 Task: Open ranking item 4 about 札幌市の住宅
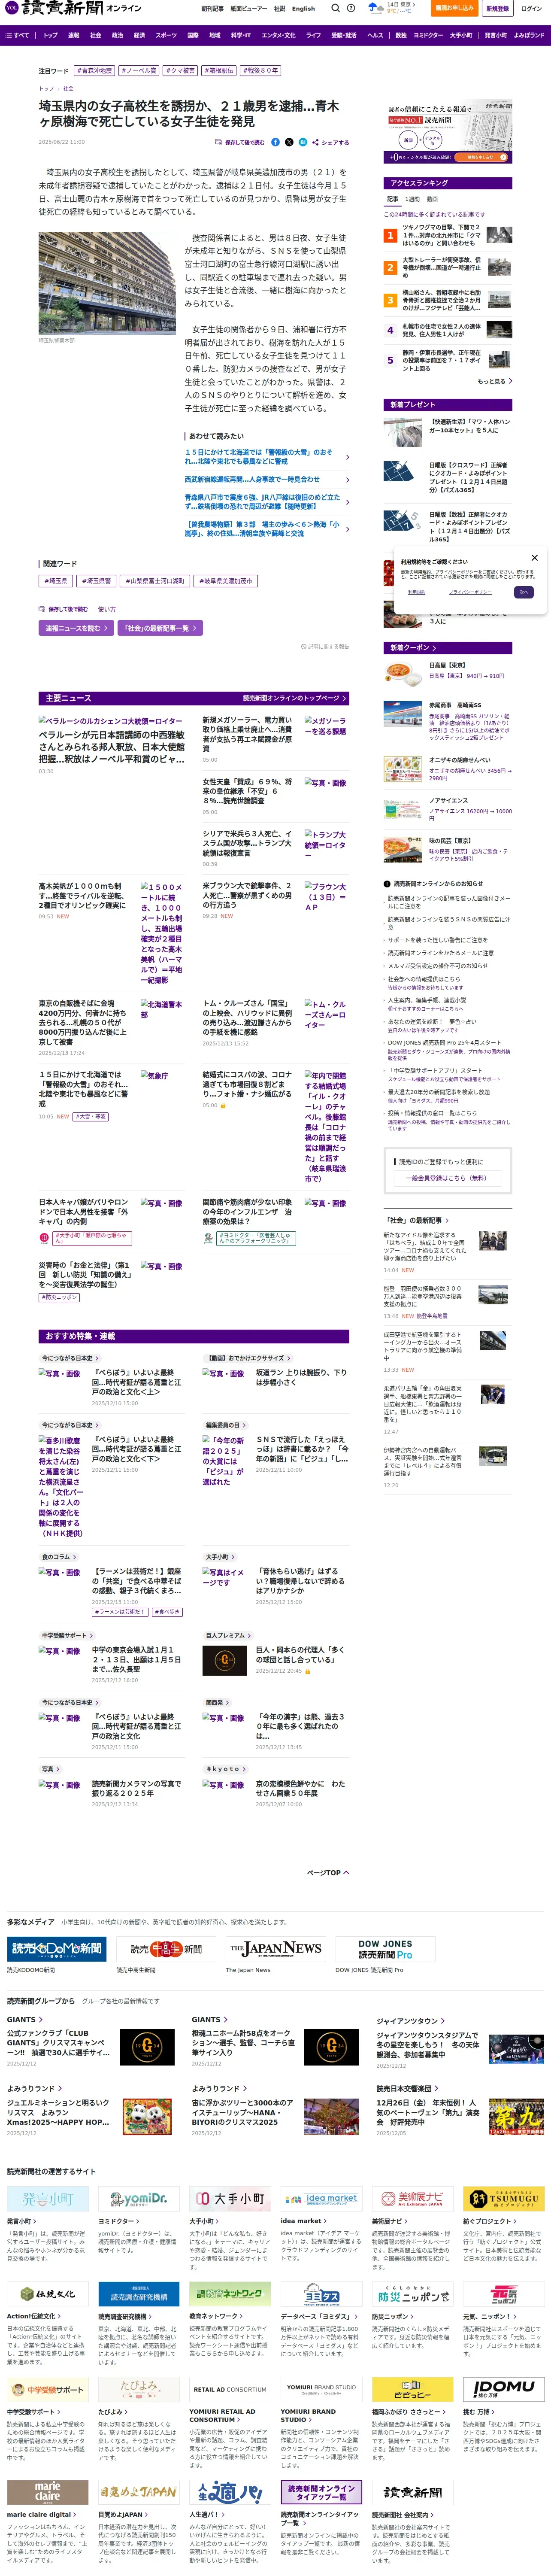(x=448, y=330)
